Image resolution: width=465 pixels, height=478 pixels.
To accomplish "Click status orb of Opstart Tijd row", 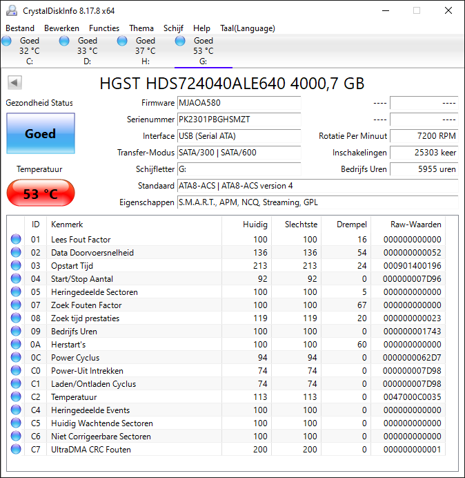I will (16, 265).
